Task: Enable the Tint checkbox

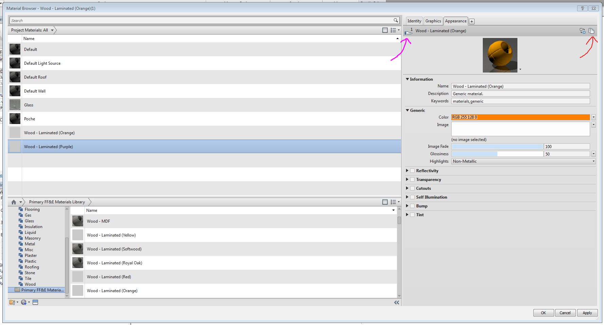Action: coord(412,215)
